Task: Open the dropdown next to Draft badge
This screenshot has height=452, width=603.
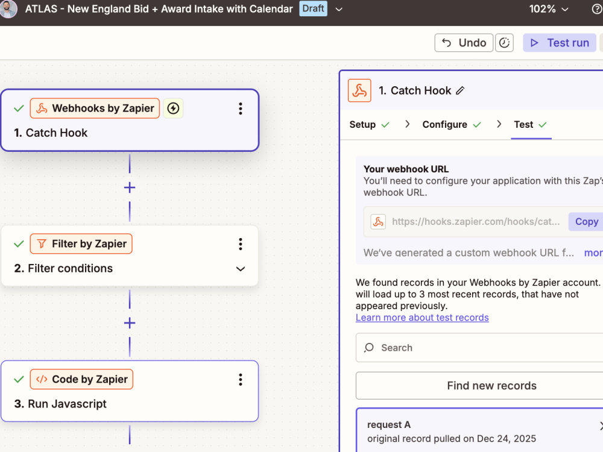Action: click(x=339, y=9)
